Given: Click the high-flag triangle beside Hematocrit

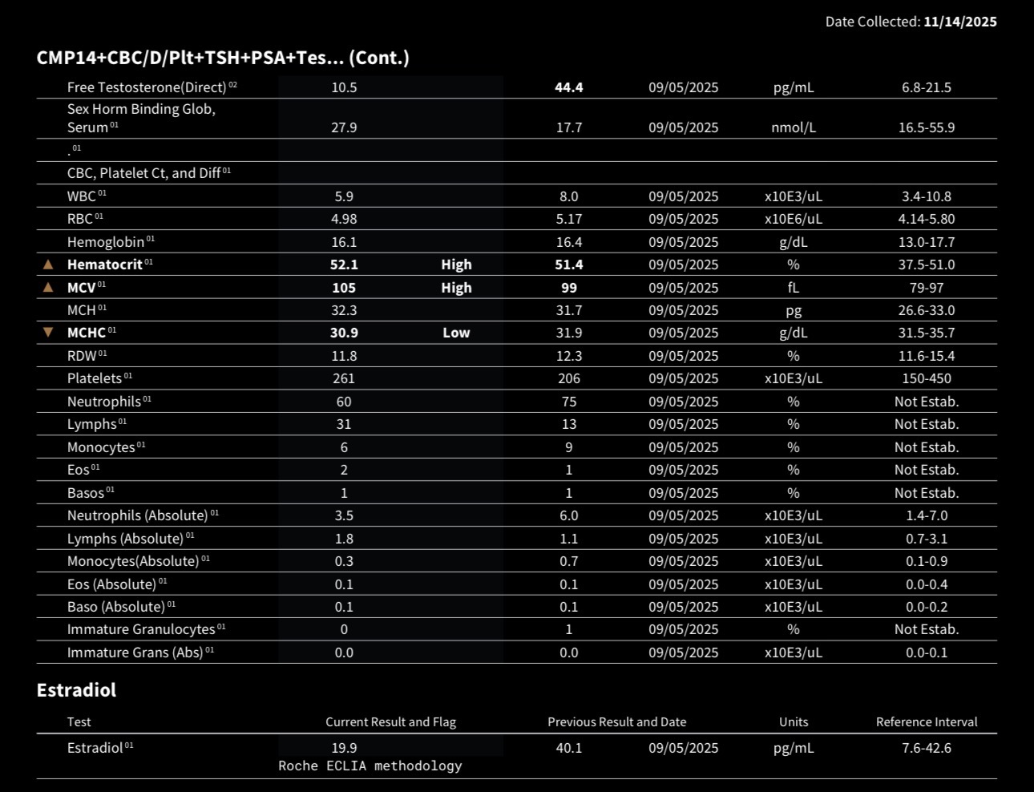Looking at the screenshot, I should [x=48, y=265].
